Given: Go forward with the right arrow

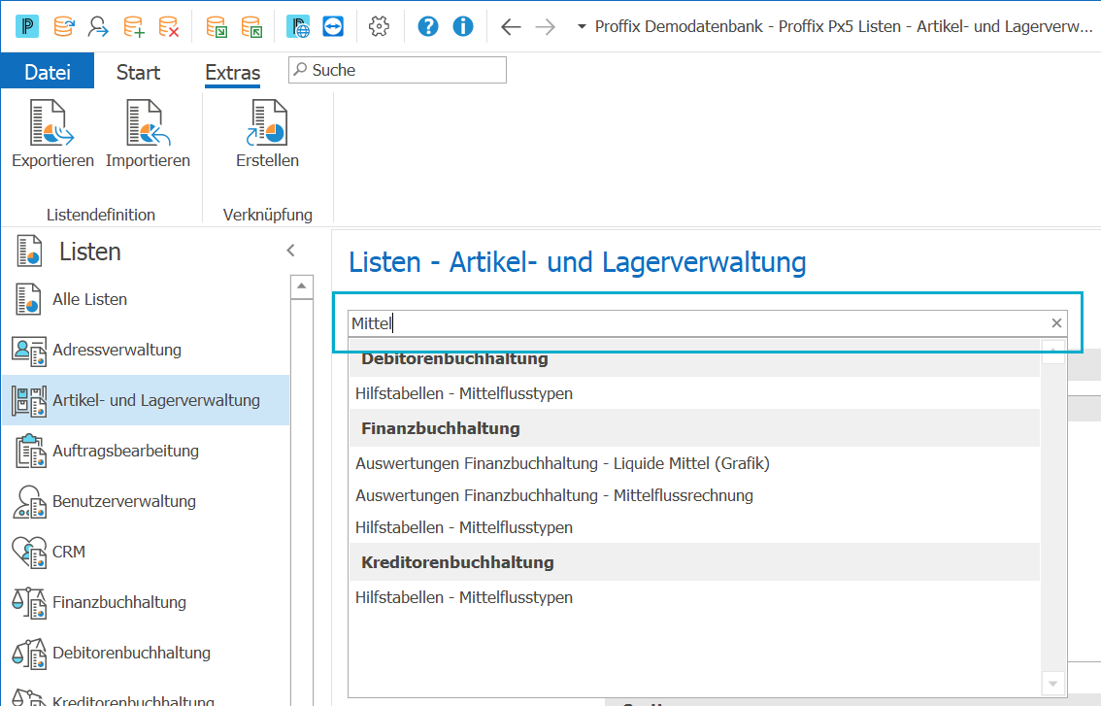Looking at the screenshot, I should pos(546,27).
